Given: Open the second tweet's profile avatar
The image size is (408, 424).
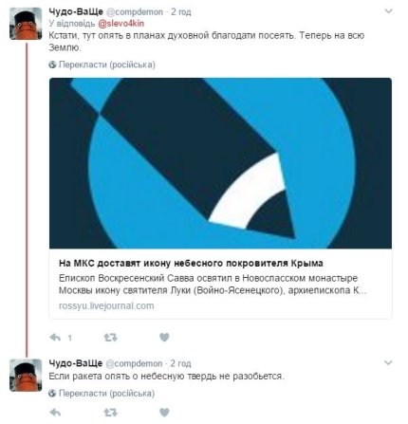Looking at the screenshot, I should click(26, 376).
